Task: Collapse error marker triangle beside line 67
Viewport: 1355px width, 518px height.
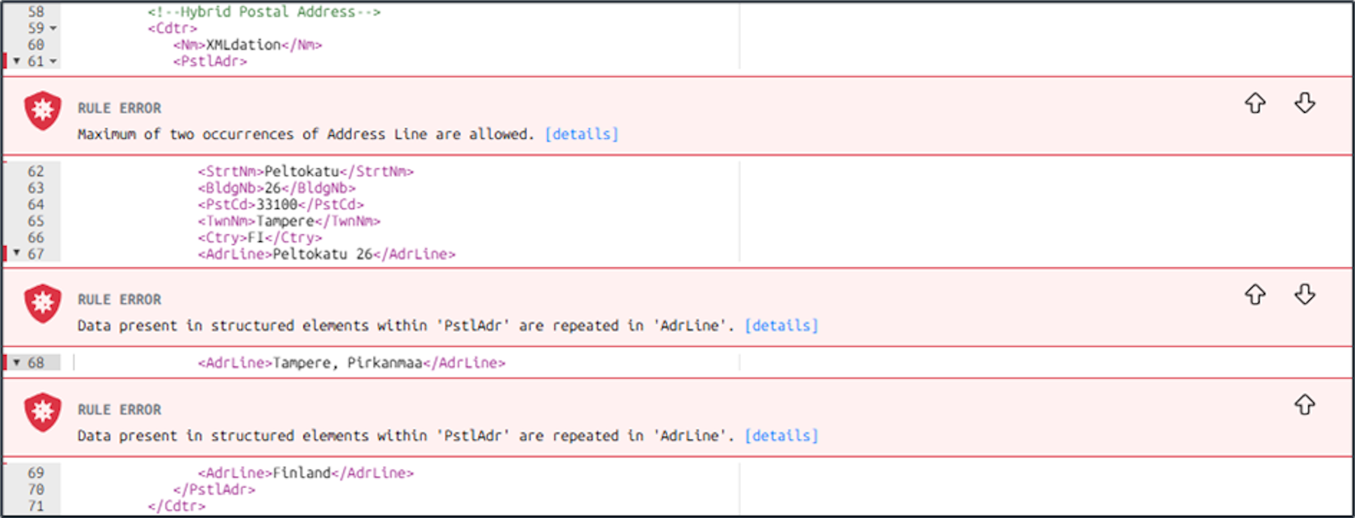Action: (17, 253)
